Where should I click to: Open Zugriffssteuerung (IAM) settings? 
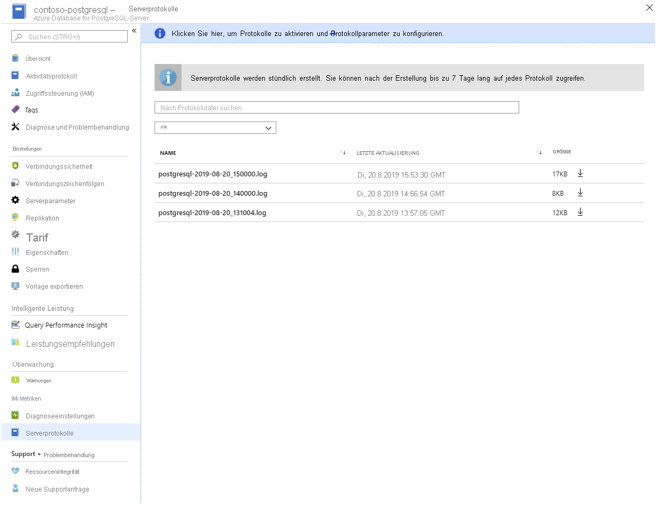click(59, 93)
